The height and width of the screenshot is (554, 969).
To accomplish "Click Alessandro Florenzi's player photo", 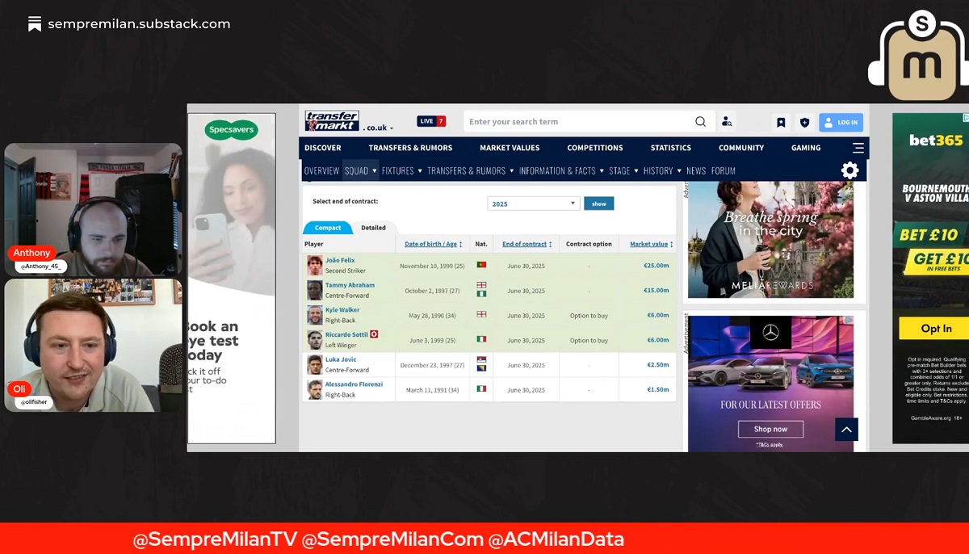I will click(315, 389).
